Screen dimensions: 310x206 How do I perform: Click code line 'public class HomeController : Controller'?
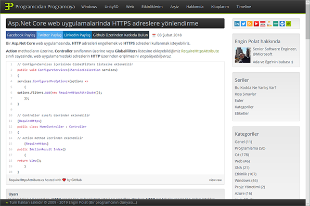coord(51,127)
